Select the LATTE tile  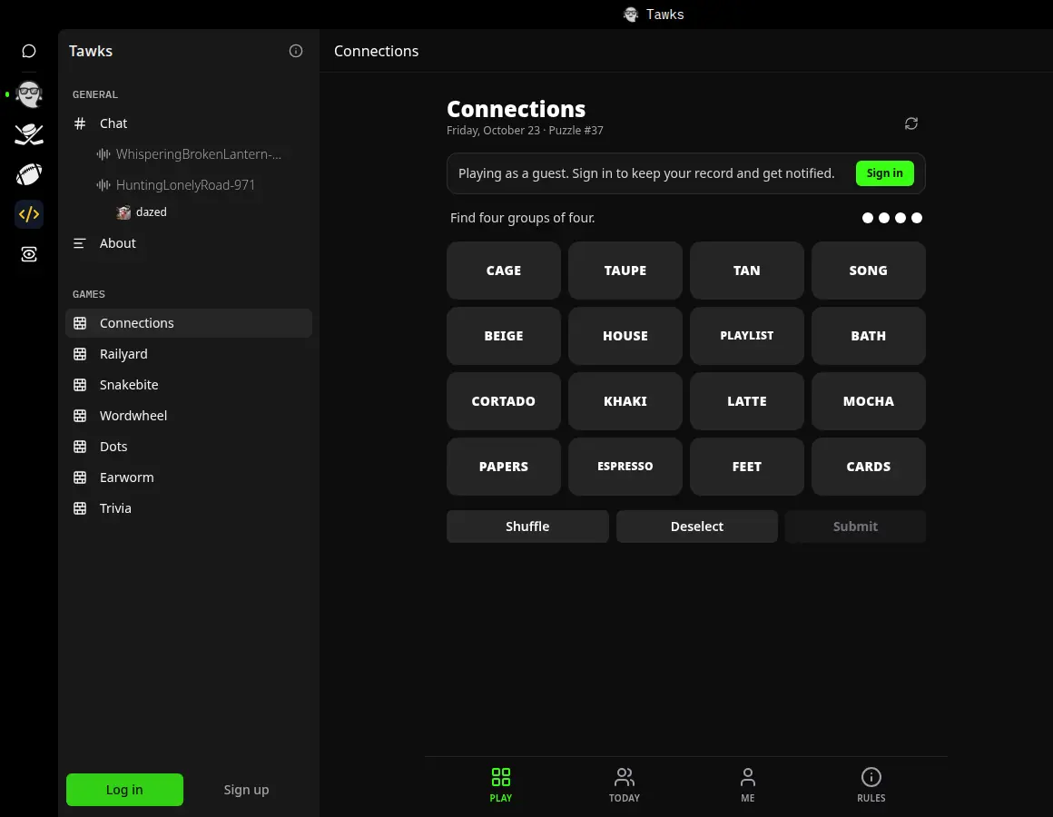coord(747,400)
